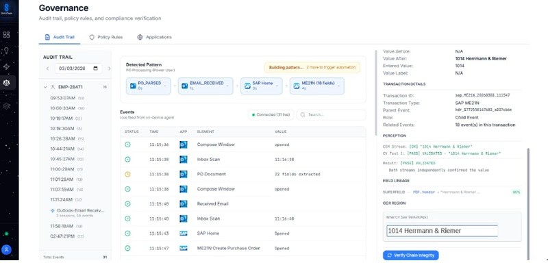Click the 03/03/2026 date input

[79, 68]
